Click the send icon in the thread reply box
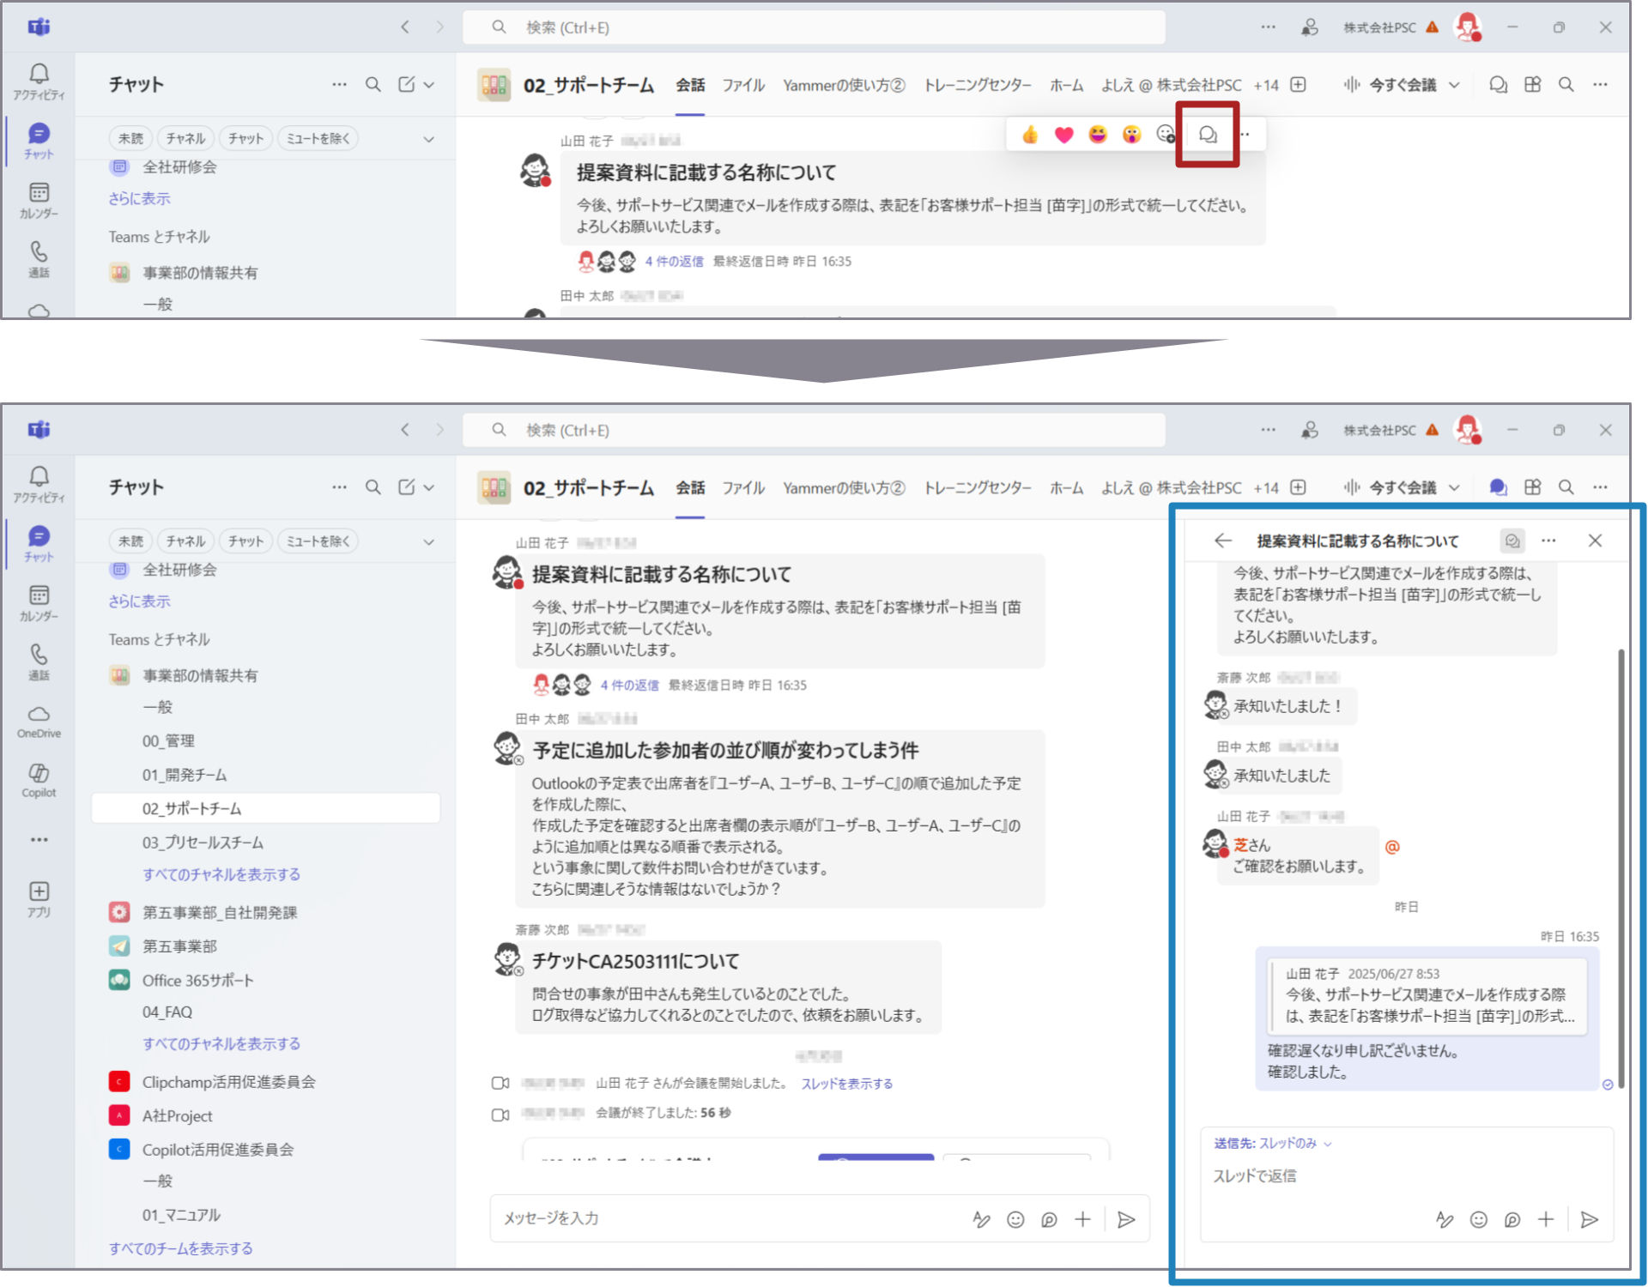 (x=1589, y=1219)
